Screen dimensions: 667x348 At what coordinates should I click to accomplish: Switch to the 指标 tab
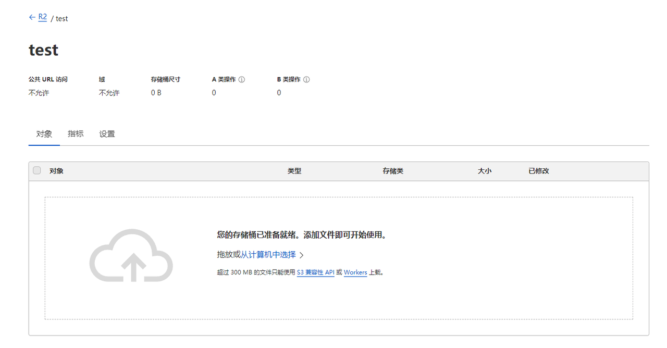coord(76,133)
